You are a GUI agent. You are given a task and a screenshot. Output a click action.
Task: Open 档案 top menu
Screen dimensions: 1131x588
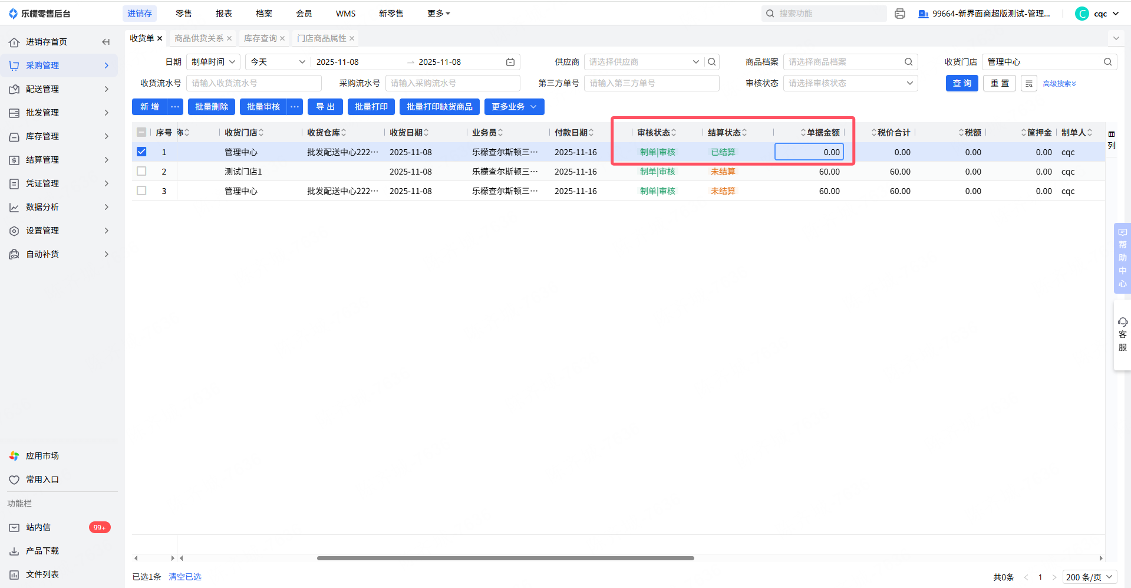264,14
